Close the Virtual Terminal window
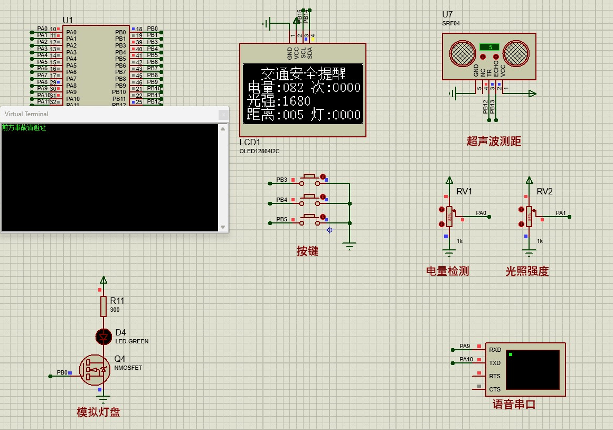The image size is (613, 430). coord(223,114)
